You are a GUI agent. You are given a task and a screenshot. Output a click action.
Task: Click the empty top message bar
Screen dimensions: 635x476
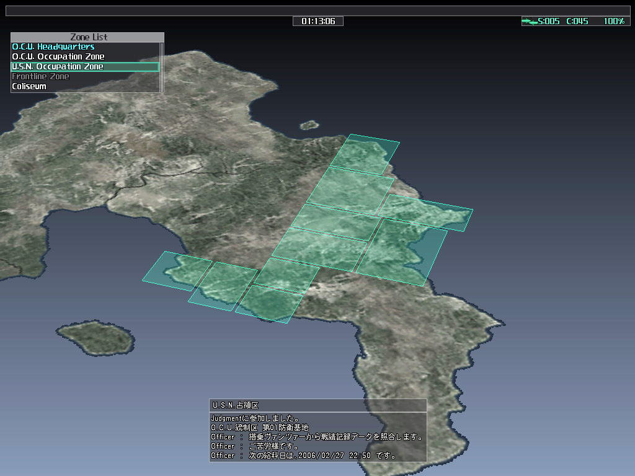tap(317, 11)
